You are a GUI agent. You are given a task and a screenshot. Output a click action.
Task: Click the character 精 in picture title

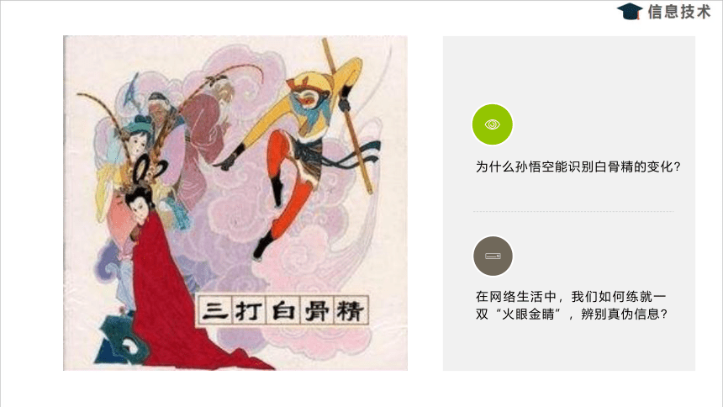[350, 310]
